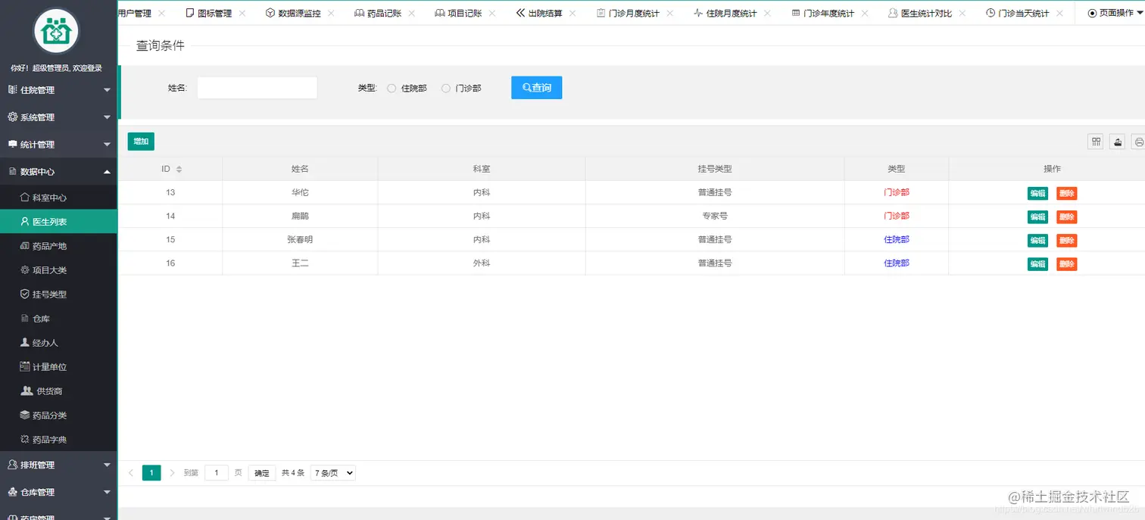This screenshot has height=520, width=1145.
Task: Click the 姓名 cell 张春明
Action: (300, 240)
